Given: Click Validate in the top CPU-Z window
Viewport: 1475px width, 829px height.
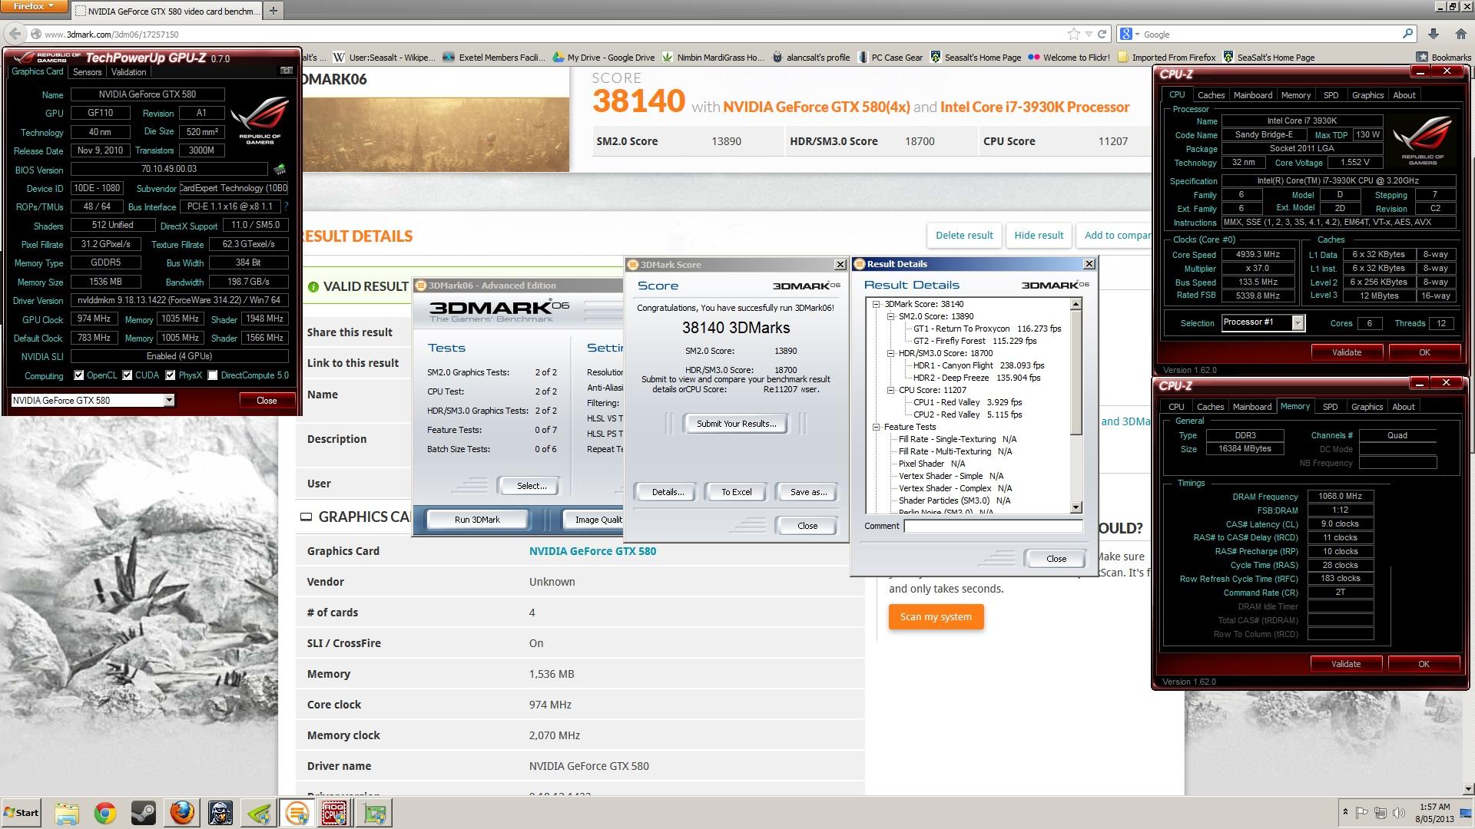Looking at the screenshot, I should (1346, 352).
